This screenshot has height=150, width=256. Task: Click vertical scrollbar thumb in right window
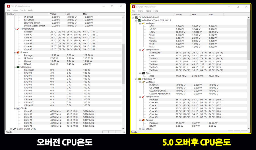(249, 39)
